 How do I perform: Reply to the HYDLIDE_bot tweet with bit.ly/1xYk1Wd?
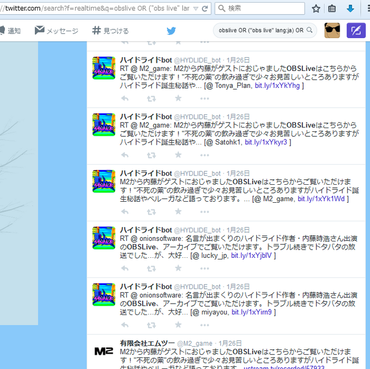pyautogui.click(x=125, y=211)
